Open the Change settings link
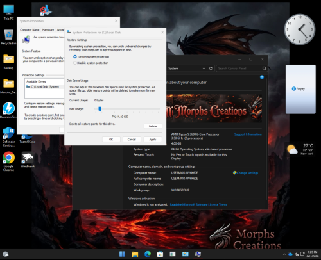The image size is (321, 260). (245, 173)
